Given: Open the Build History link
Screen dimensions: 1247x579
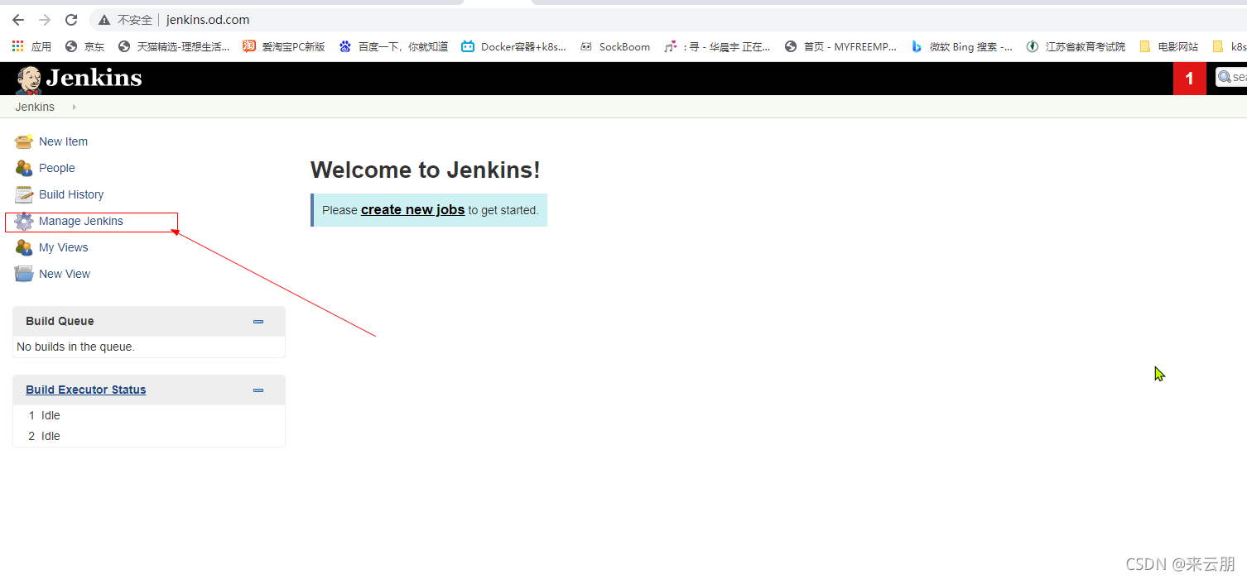Looking at the screenshot, I should tap(71, 194).
